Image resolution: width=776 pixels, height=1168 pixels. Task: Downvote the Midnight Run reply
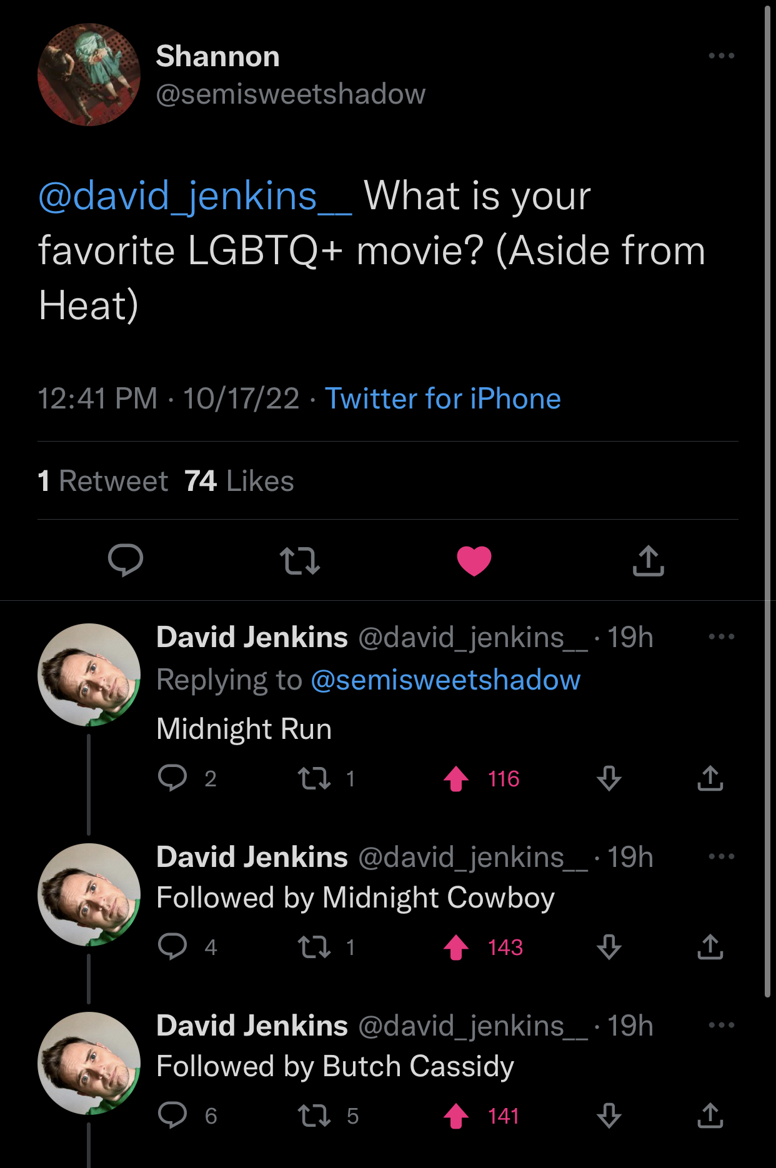(609, 779)
